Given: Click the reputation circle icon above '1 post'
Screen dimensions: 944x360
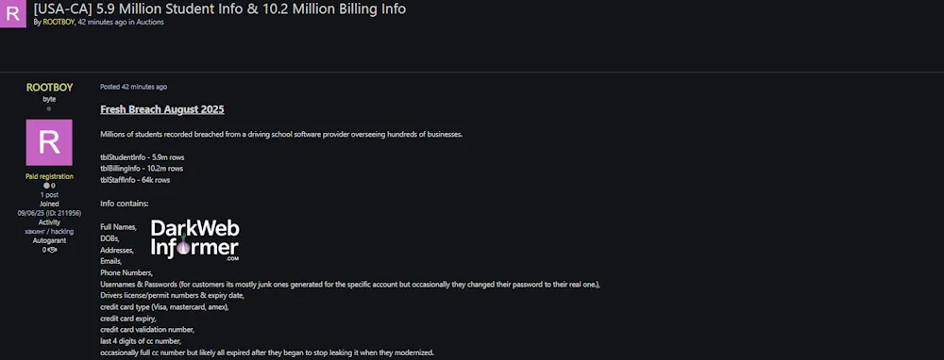Looking at the screenshot, I should [x=46, y=186].
